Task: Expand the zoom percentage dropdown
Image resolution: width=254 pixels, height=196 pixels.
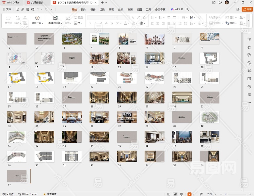Action: (x=215, y=194)
